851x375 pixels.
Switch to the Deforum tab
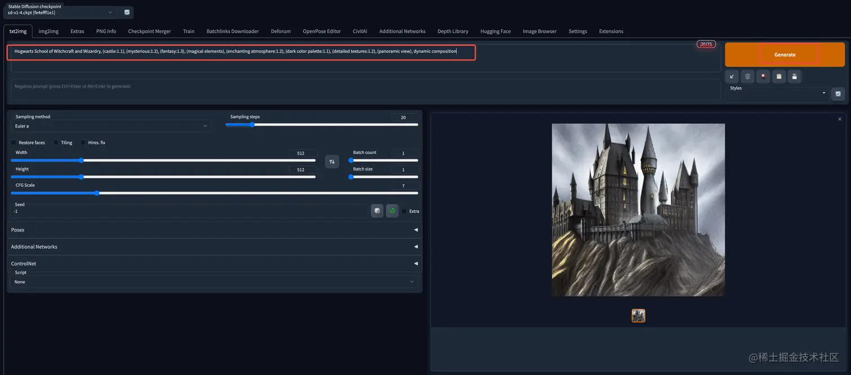tap(281, 31)
